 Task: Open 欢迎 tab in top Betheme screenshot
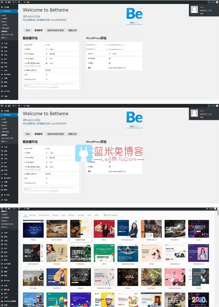point(28,30)
